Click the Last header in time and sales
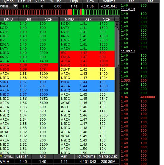The height and width of the screenshot is (165, 164). point(130,1)
